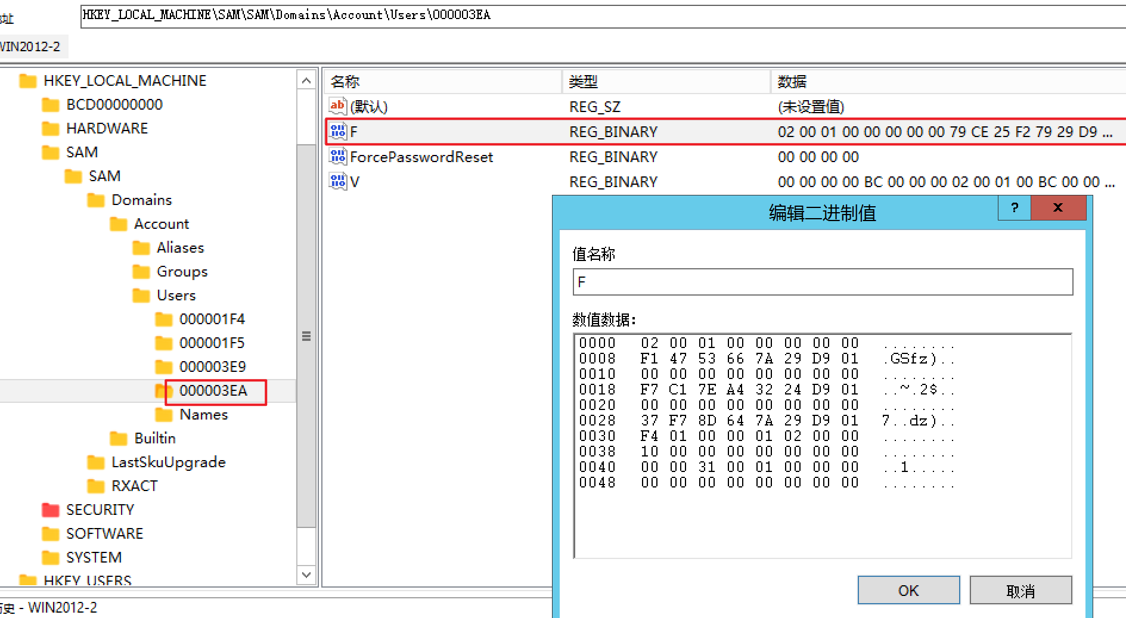Select the 000003EA key in tree

[x=213, y=390]
